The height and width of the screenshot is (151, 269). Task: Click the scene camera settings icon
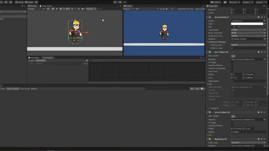83,9
